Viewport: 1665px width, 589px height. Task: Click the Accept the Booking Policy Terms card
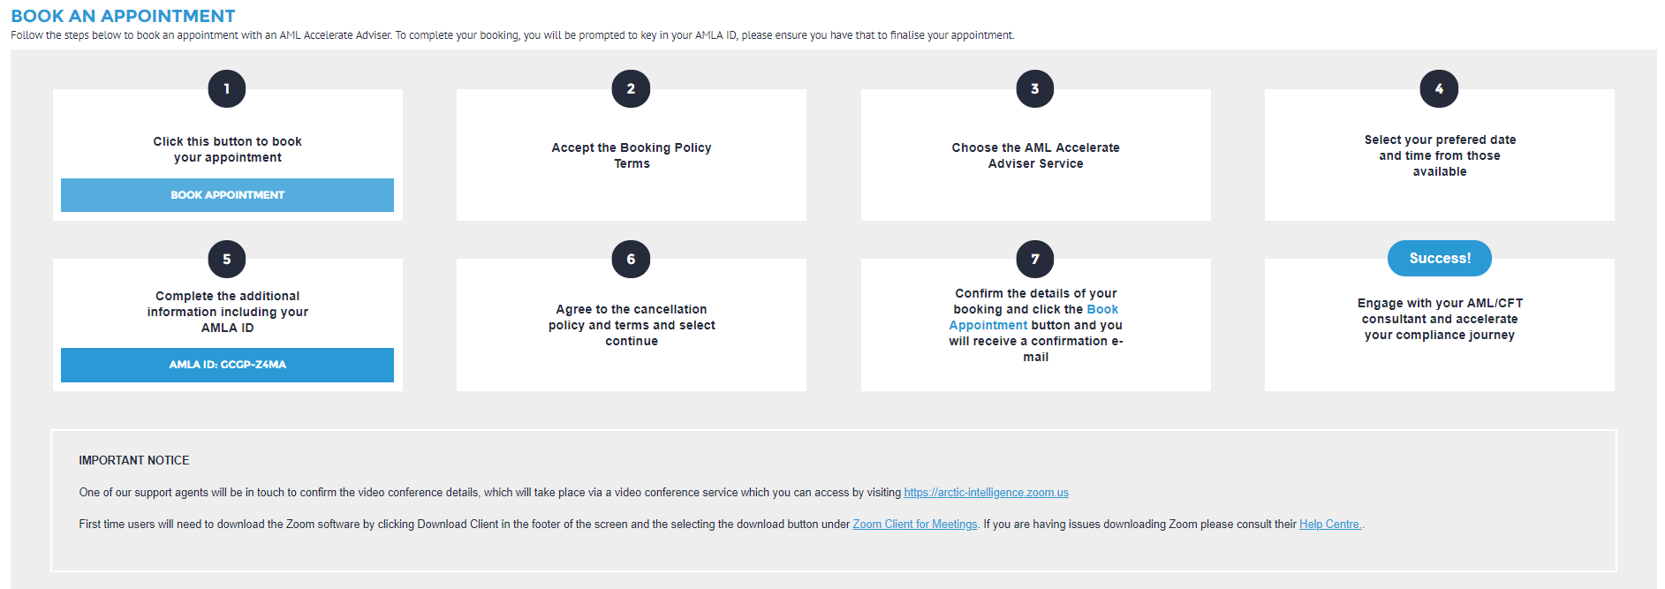point(631,155)
